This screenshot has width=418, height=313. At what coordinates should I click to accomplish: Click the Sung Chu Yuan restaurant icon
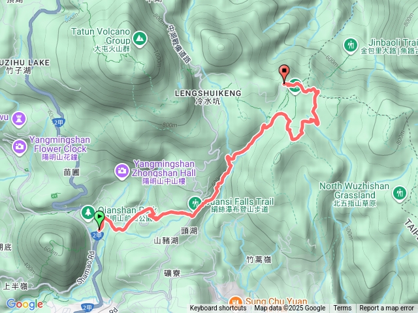click(x=235, y=303)
